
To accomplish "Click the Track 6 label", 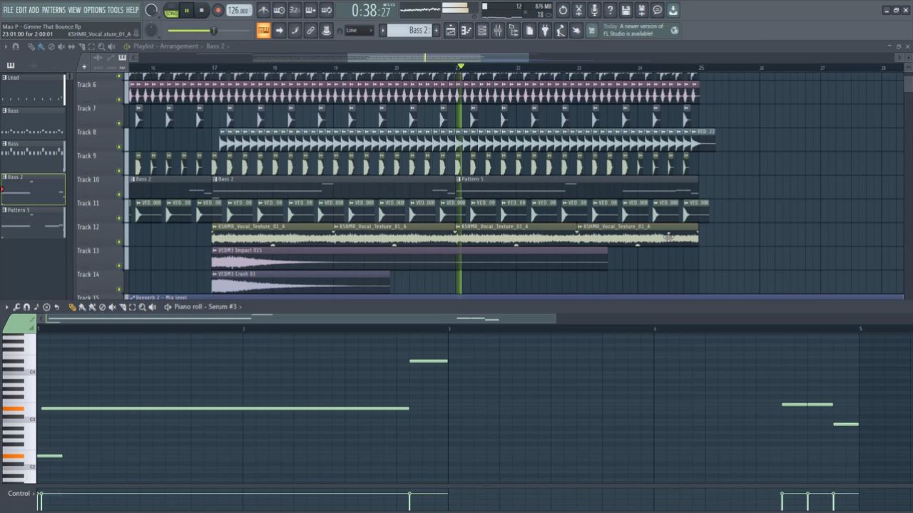I will (87, 85).
